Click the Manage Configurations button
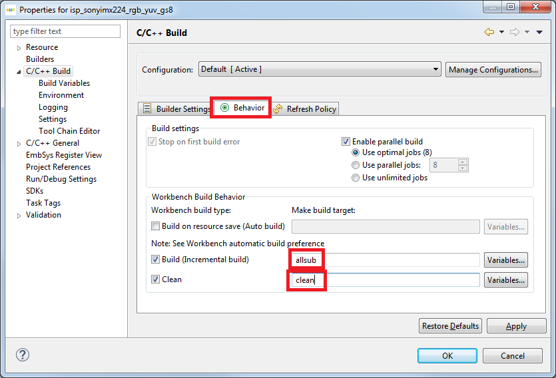 pyautogui.click(x=493, y=69)
